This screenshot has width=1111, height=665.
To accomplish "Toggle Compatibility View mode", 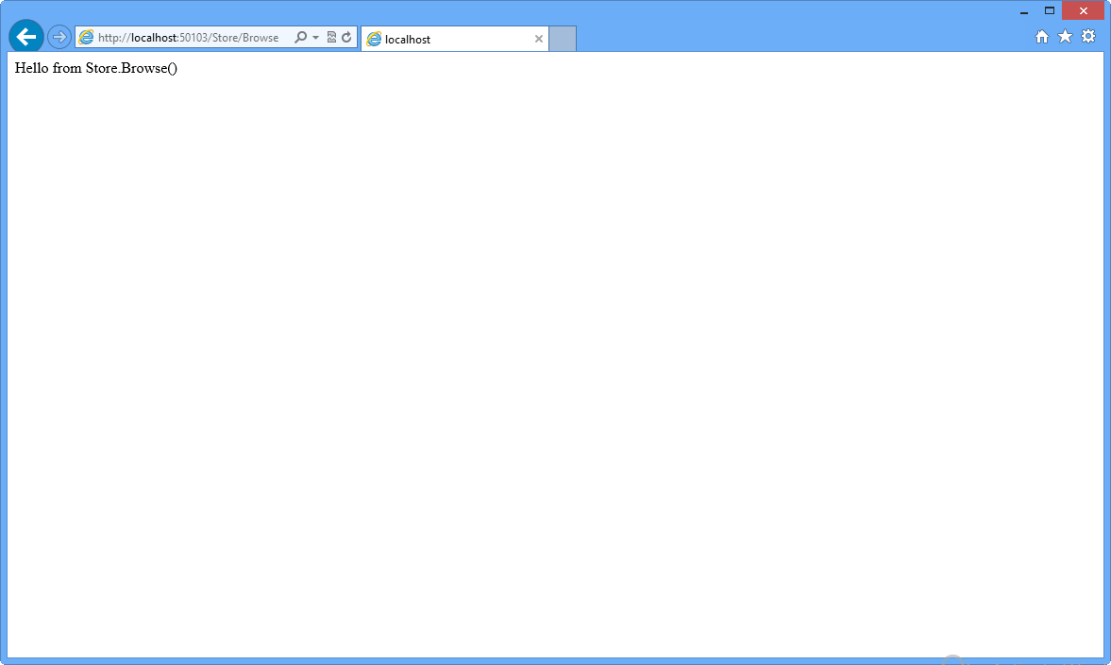I will (x=329, y=36).
